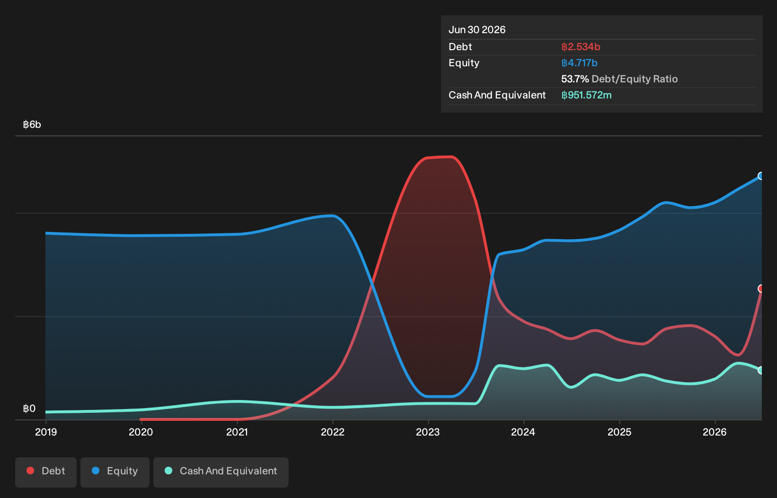Toggle Cash And Equivalent legend button

point(221,472)
